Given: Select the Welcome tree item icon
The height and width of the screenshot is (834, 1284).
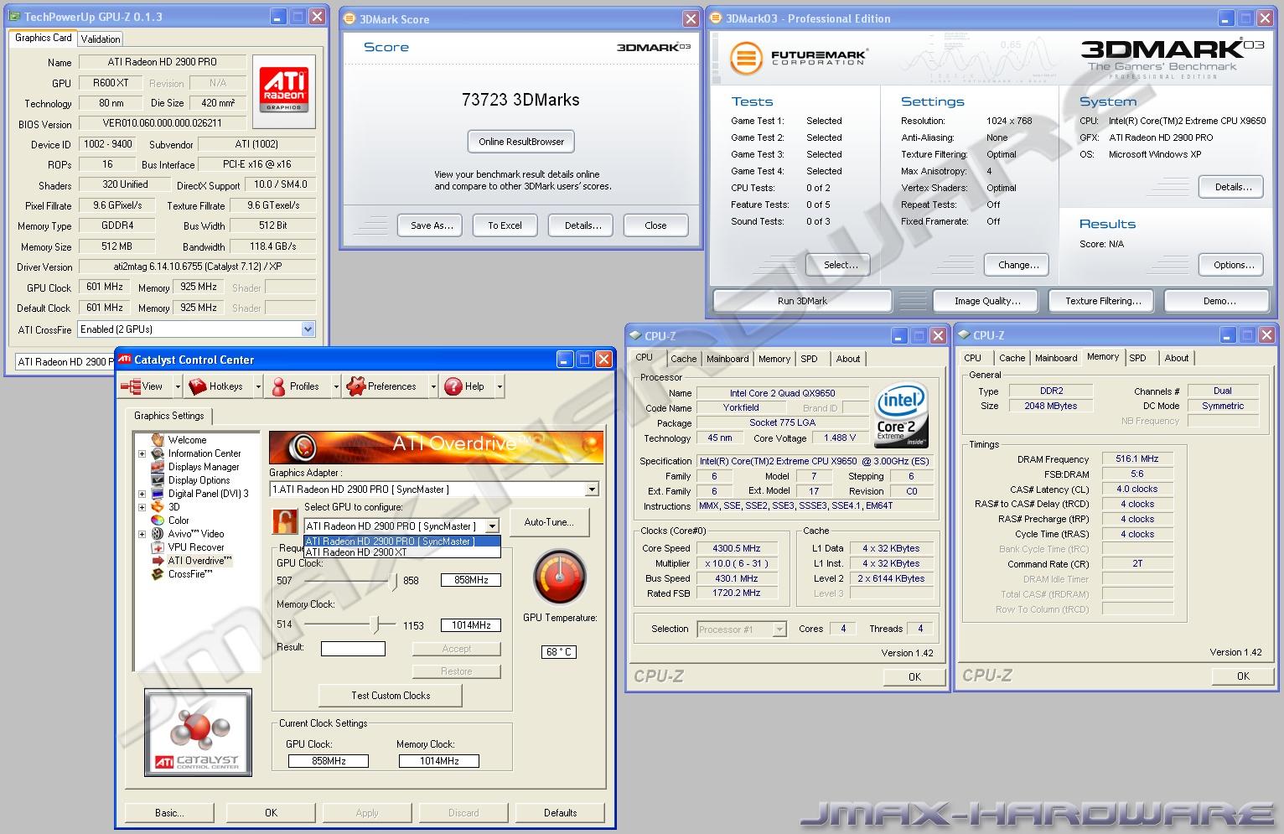Looking at the screenshot, I should point(157,439).
